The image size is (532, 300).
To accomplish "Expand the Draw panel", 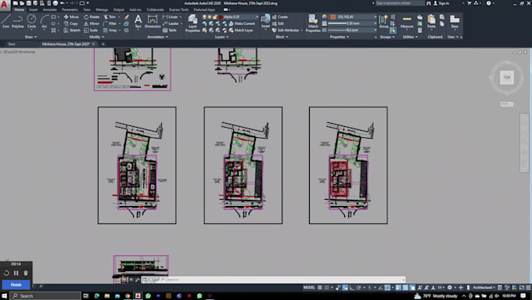I will [x=31, y=37].
